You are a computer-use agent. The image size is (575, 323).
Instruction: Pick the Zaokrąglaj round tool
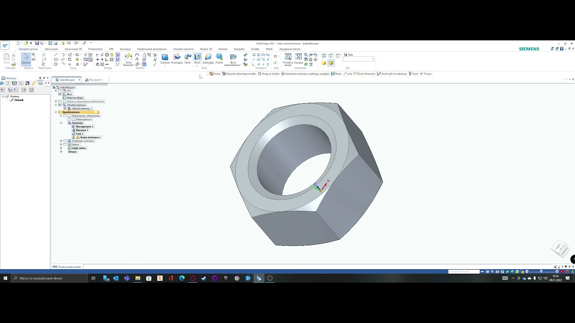click(208, 59)
